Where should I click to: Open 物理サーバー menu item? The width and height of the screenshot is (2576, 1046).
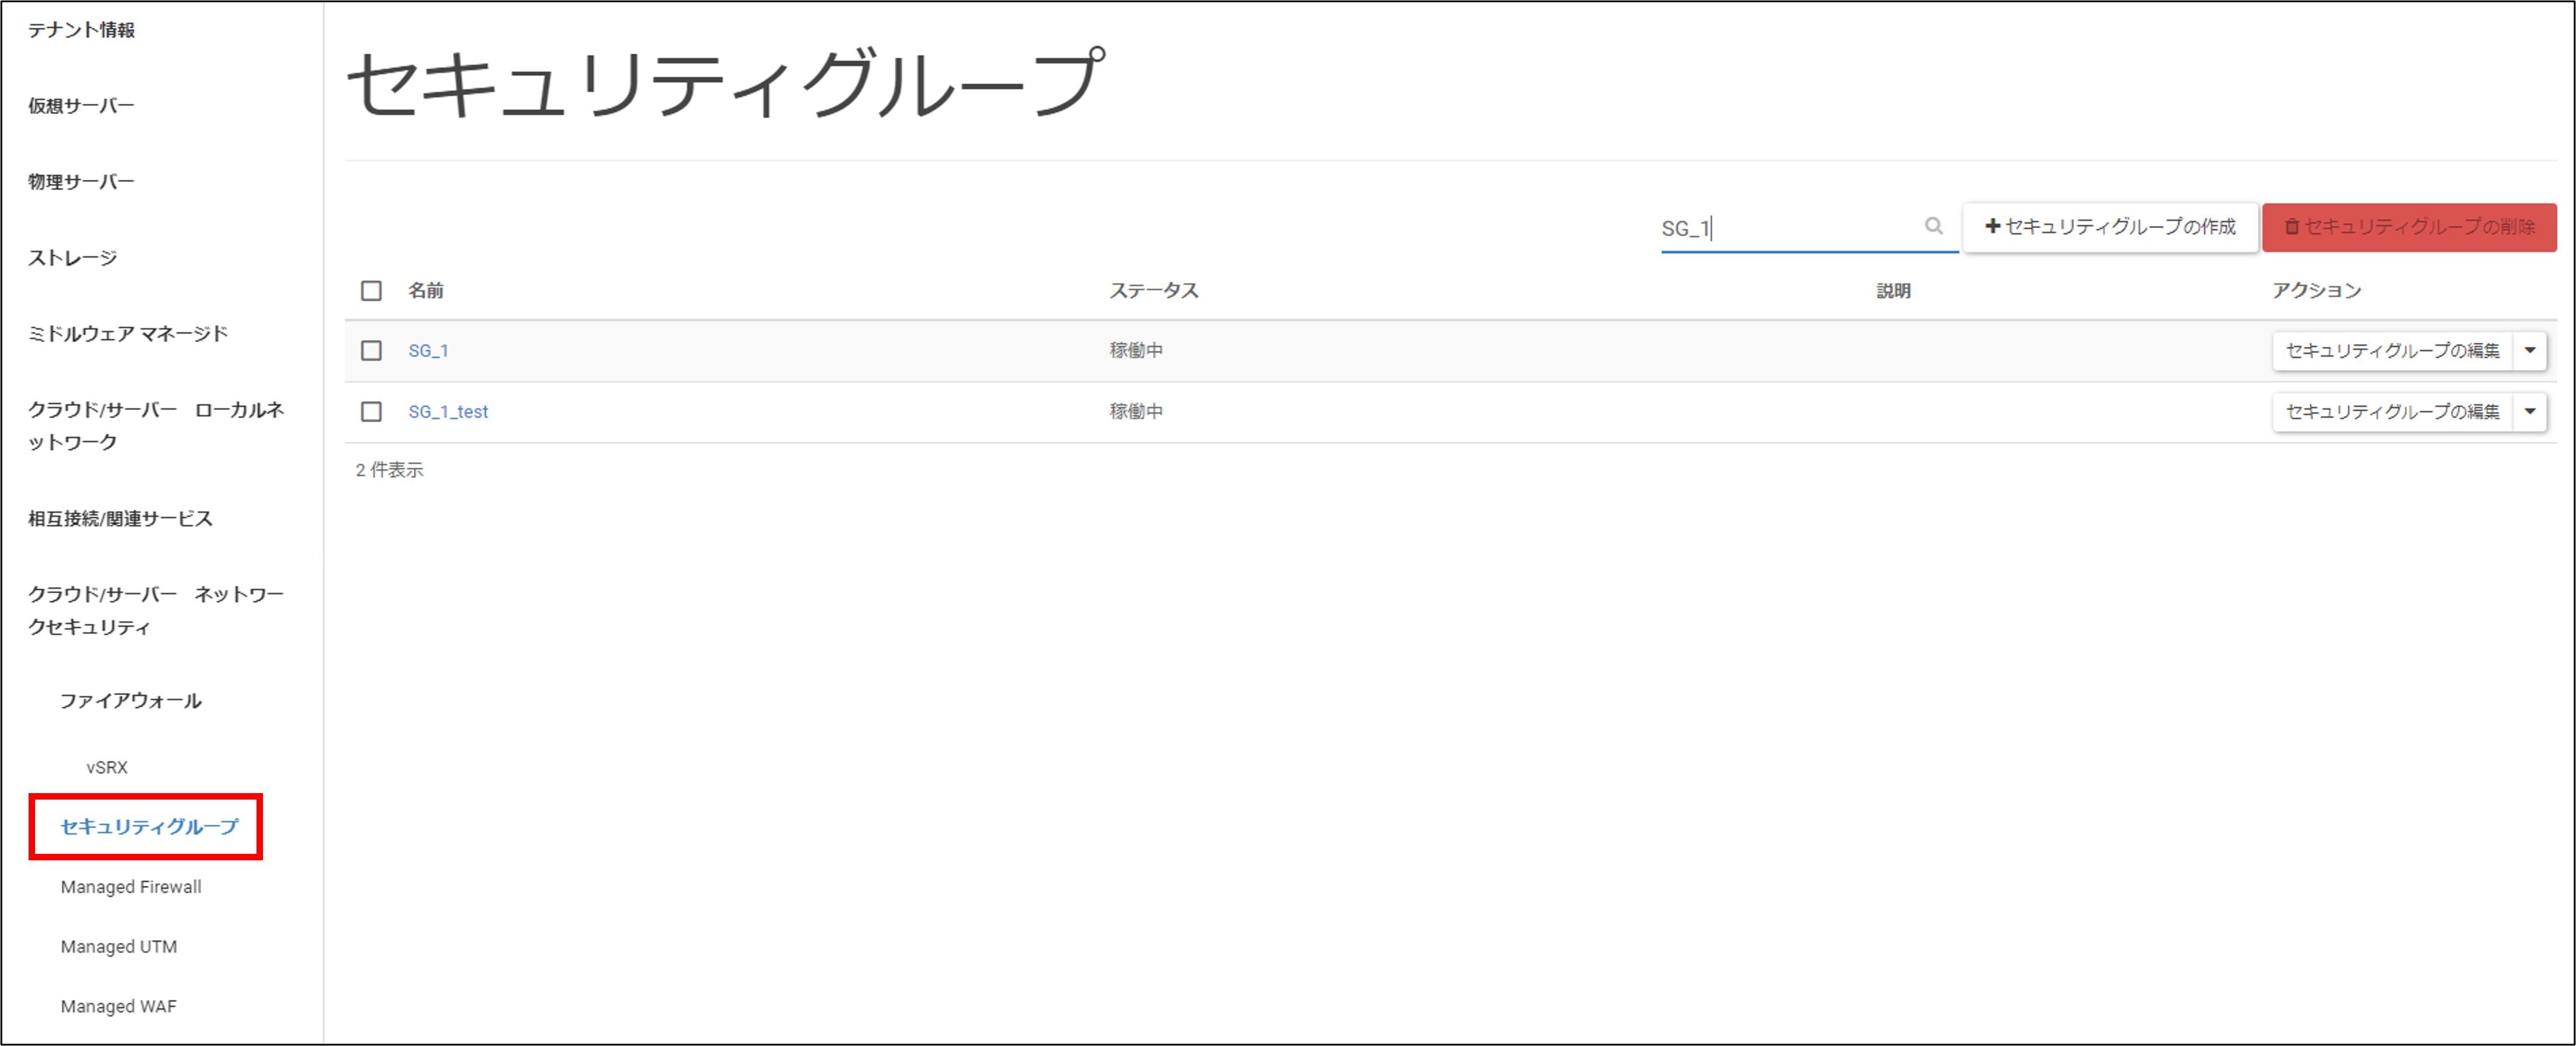[x=81, y=182]
